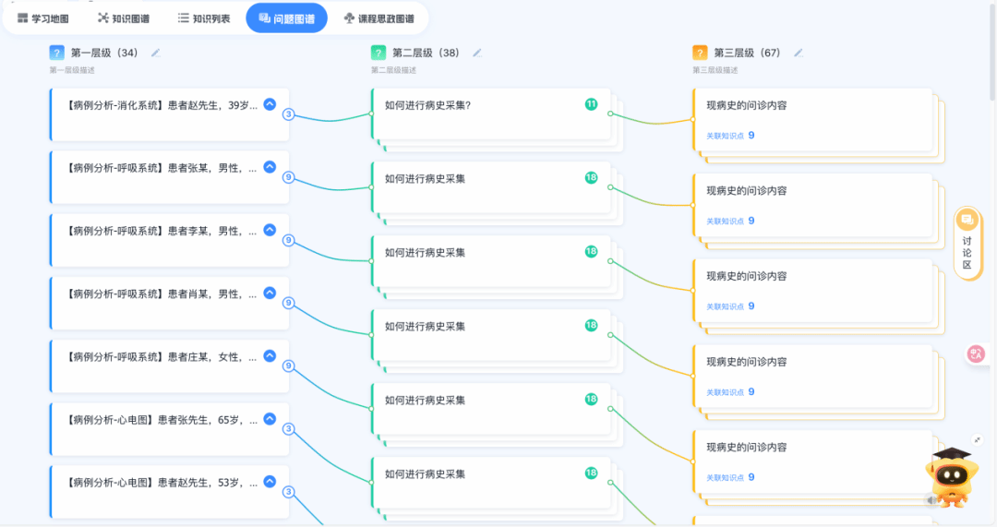The width and height of the screenshot is (997, 527).
Task: Toggle the blue 3 badge under 消化系统 case
Action: click(x=288, y=114)
